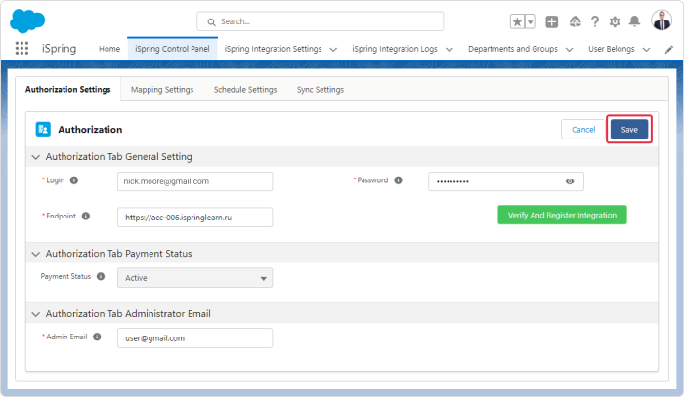
Task: Click the iSpring app name text
Action: tap(59, 49)
